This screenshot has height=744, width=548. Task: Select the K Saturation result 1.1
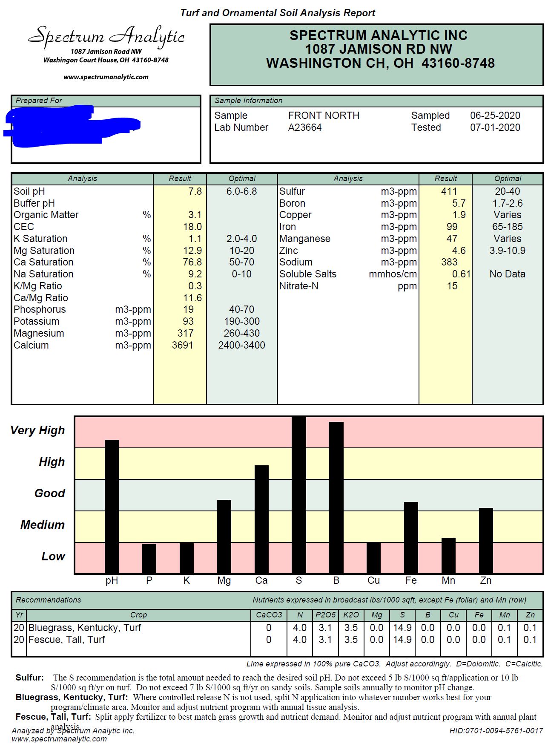tap(195, 239)
